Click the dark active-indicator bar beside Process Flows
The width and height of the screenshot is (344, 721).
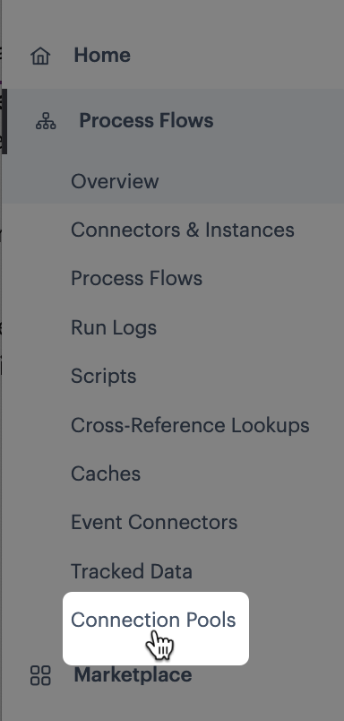4,121
